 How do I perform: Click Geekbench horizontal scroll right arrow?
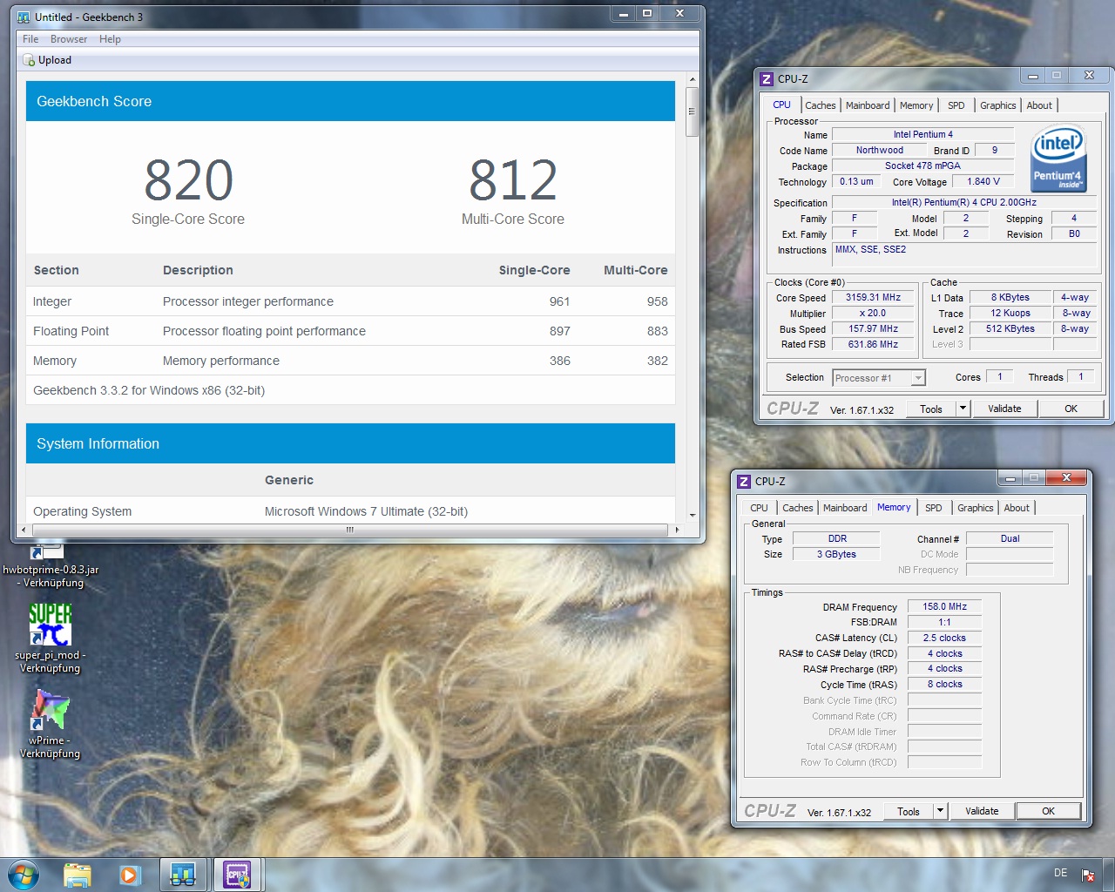click(x=677, y=530)
